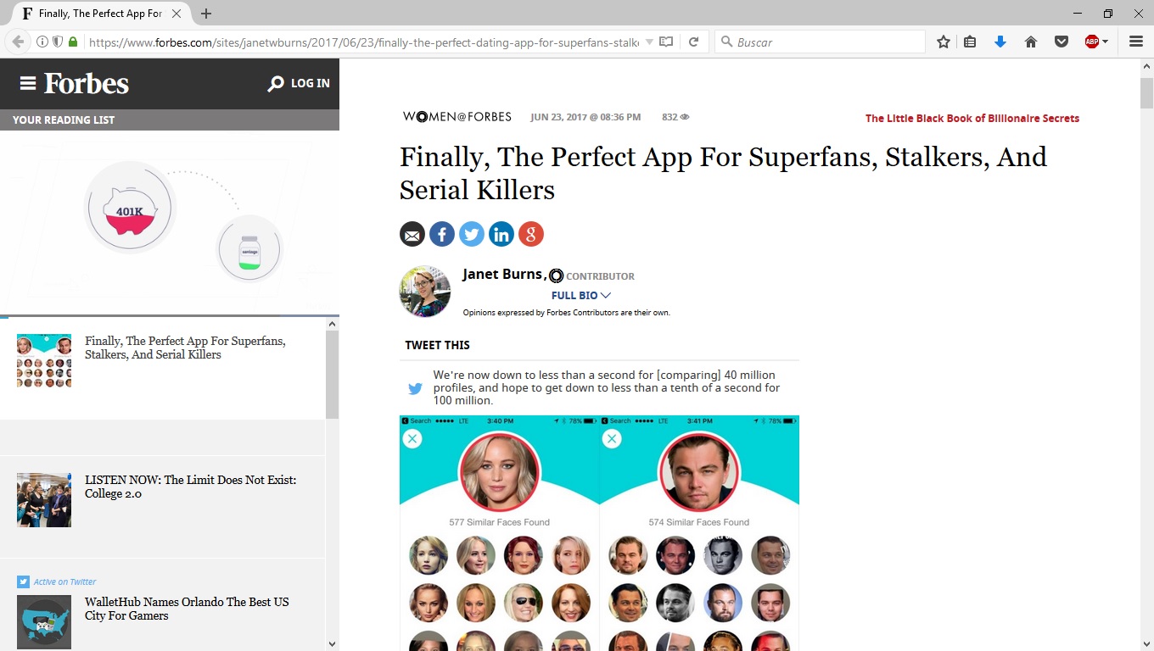The height and width of the screenshot is (651, 1154).
Task: Open Janet Burns author name link
Action: point(502,274)
